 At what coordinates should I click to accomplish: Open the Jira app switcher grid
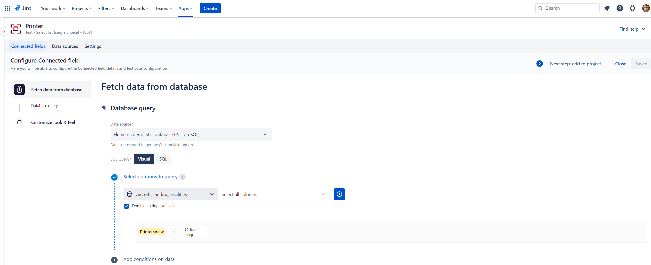click(x=7, y=8)
